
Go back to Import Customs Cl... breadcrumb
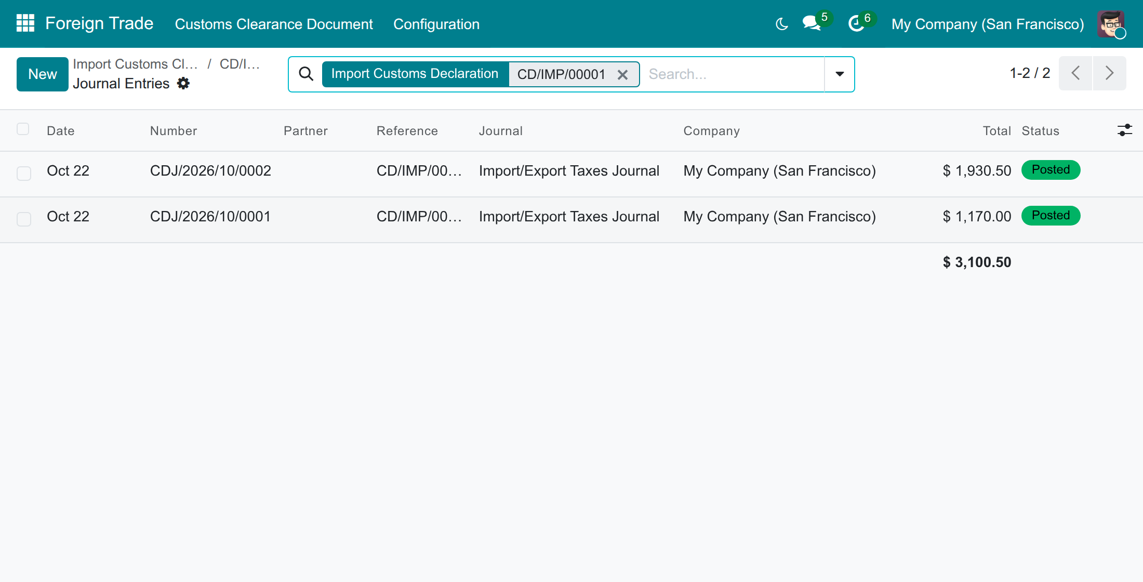click(x=136, y=64)
